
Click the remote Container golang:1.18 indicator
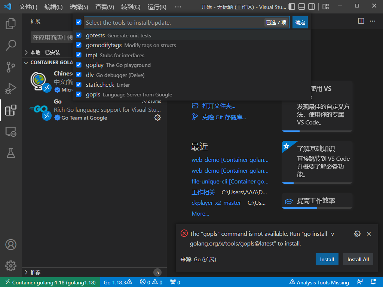50,283
